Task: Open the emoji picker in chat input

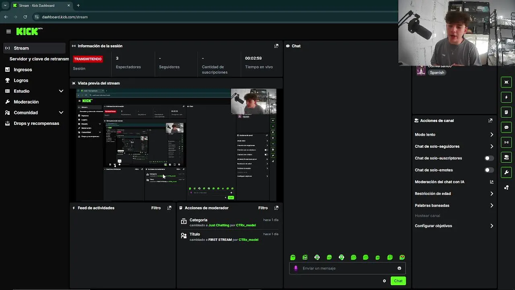Action: point(399,268)
